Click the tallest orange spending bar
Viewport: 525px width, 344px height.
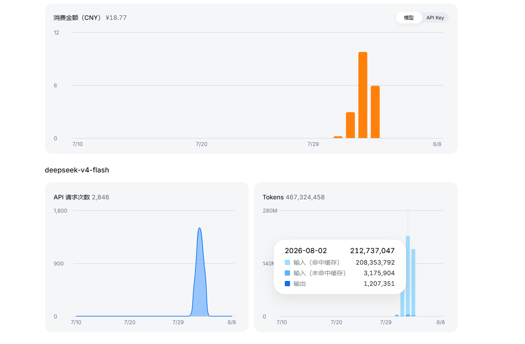(363, 95)
